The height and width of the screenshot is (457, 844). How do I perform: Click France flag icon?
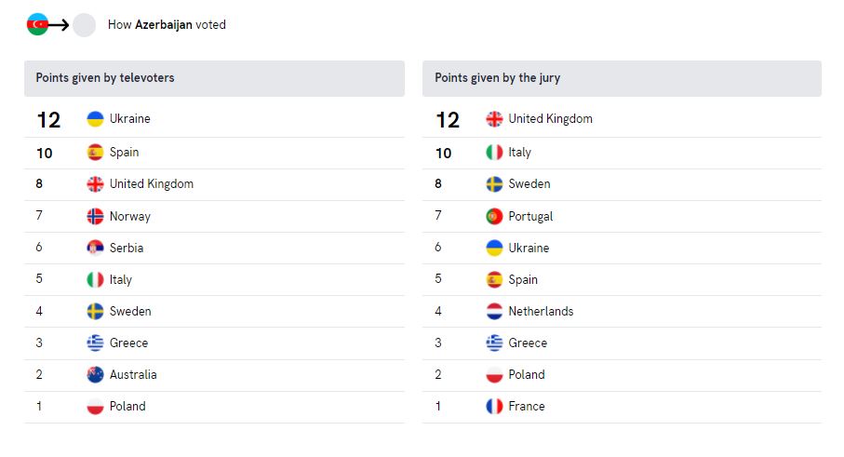tap(494, 407)
